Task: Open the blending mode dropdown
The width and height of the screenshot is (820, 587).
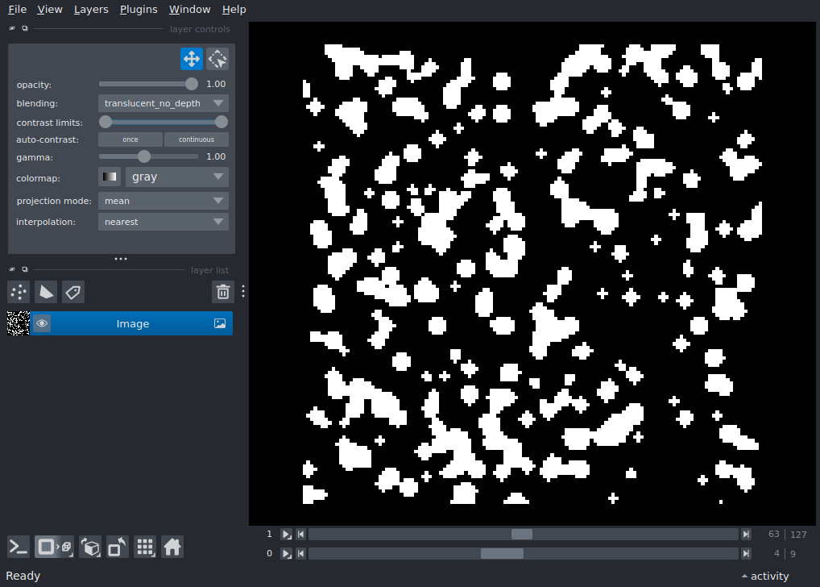Action: [x=164, y=103]
